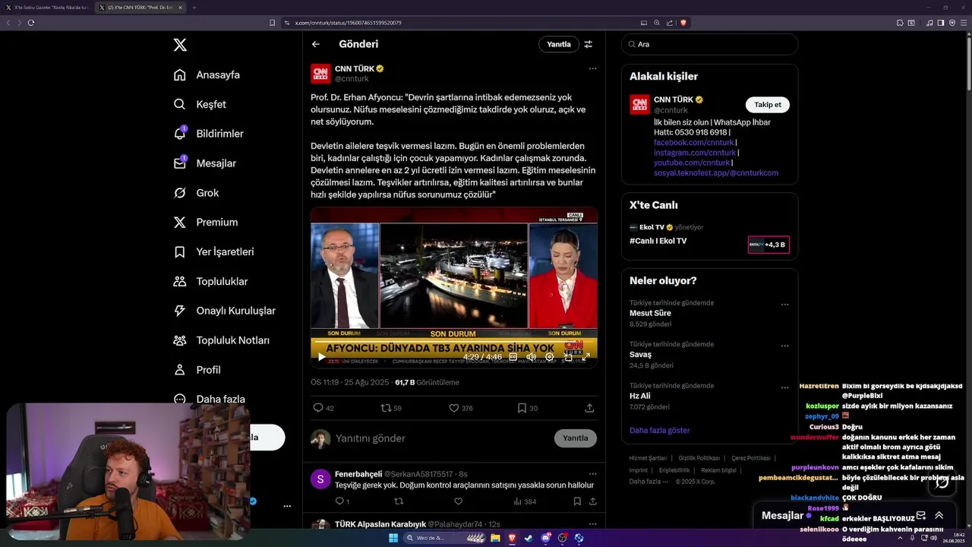
Task: Toggle video picture-in-picture mode
Action: pyautogui.click(x=568, y=356)
